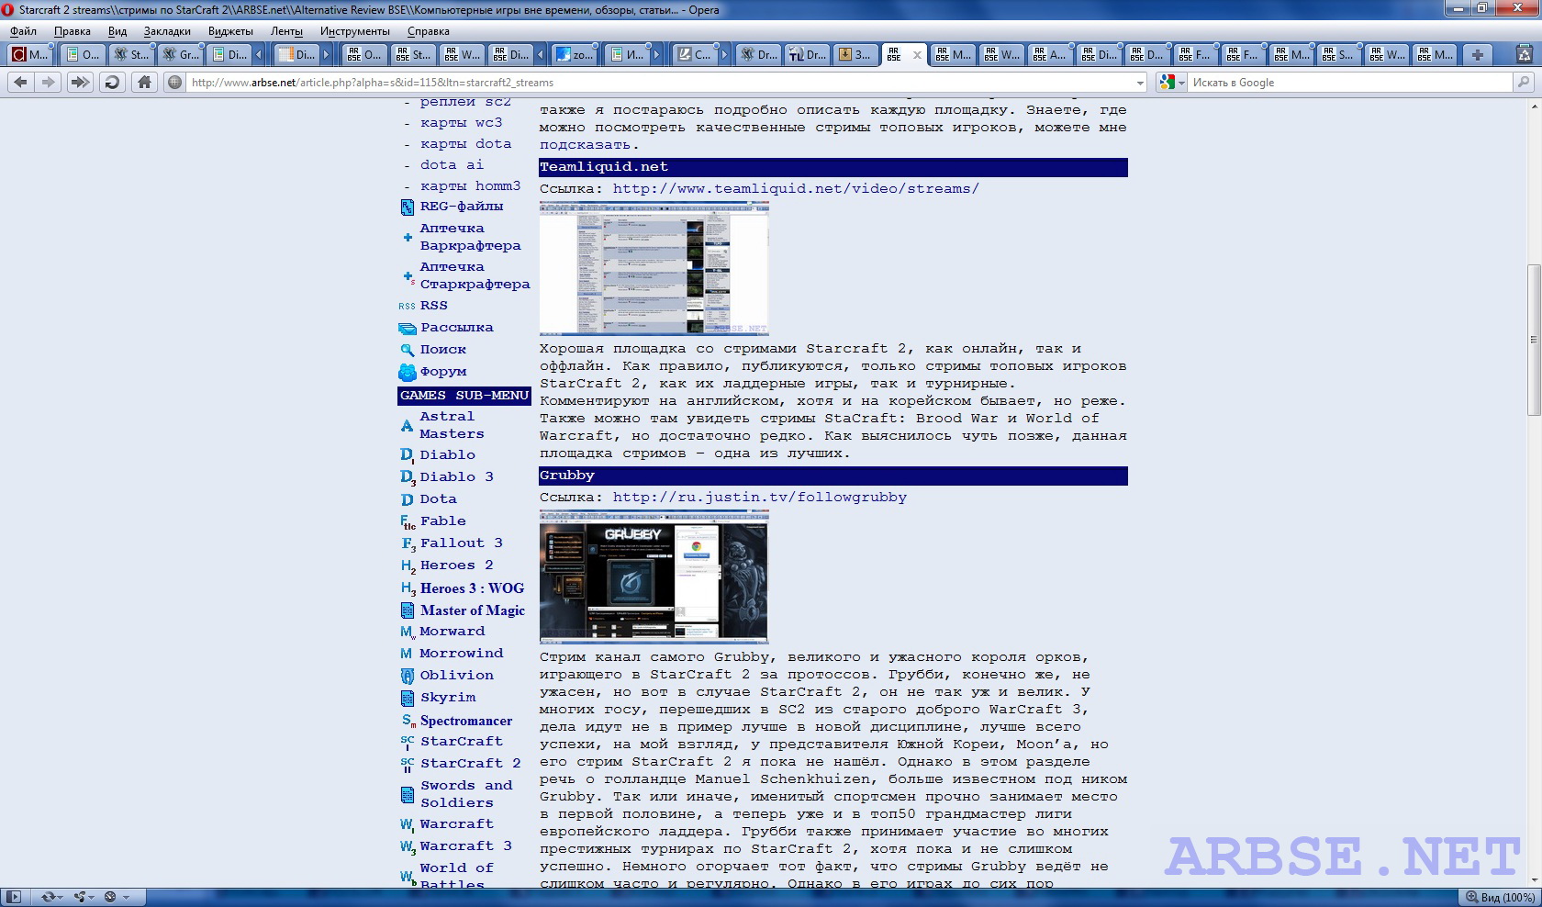Viewport: 1542px width, 907px height.
Task: Click the Spectromancer icon
Action: point(408,722)
